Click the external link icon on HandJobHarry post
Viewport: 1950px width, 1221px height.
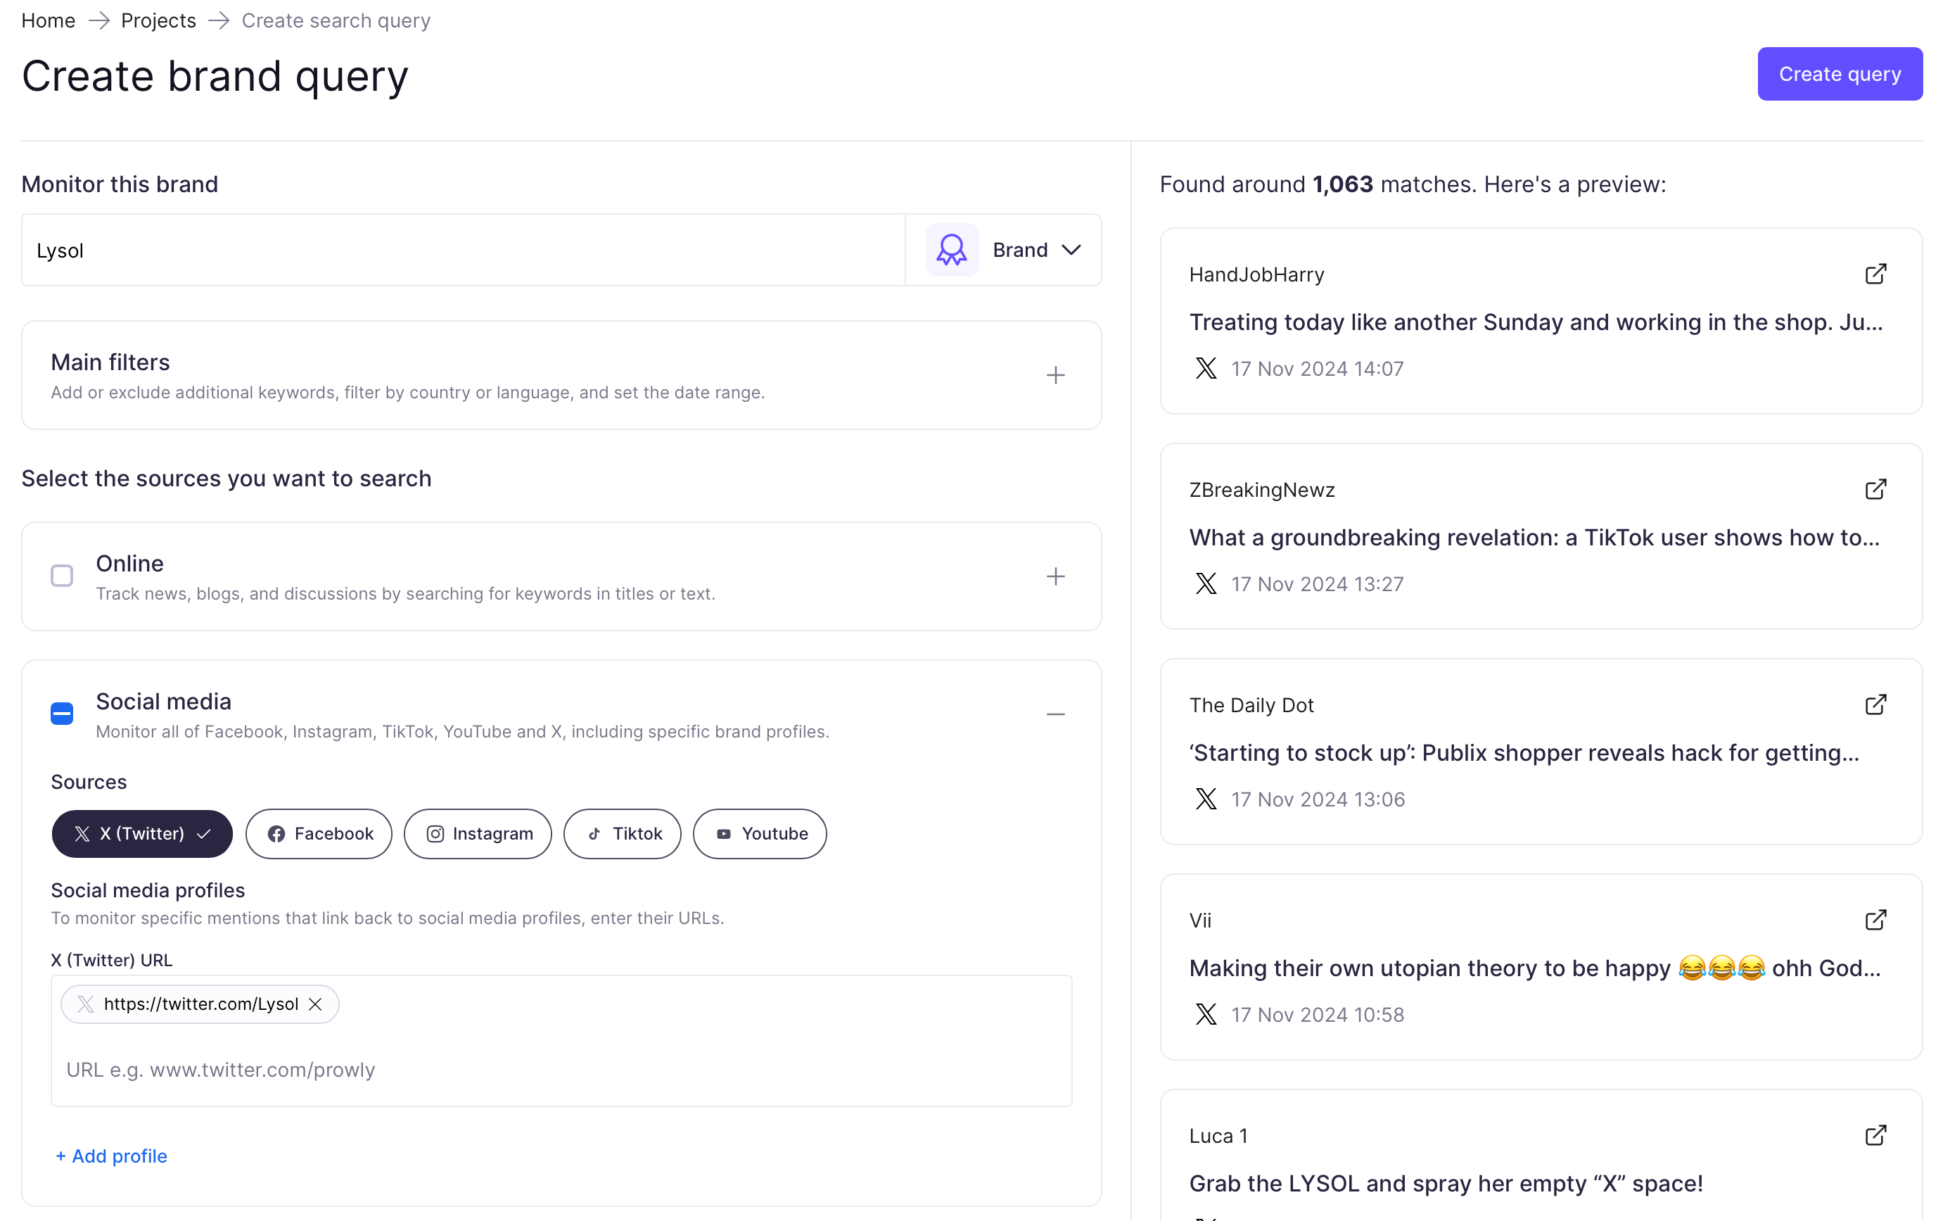[x=1877, y=273]
